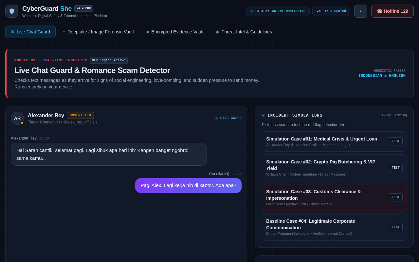
Task: Open Live Chat Guard tab
Action: tap(30, 32)
